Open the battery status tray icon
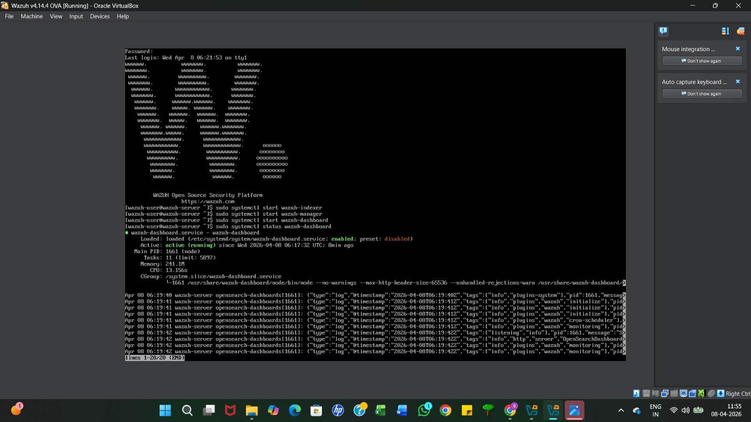The height and width of the screenshot is (422, 751). 698,410
